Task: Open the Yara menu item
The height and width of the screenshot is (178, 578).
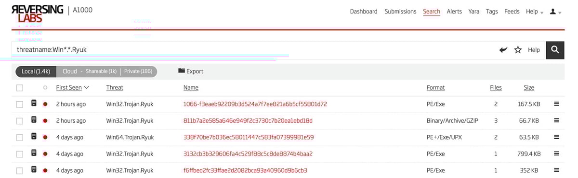Action: 474,12
